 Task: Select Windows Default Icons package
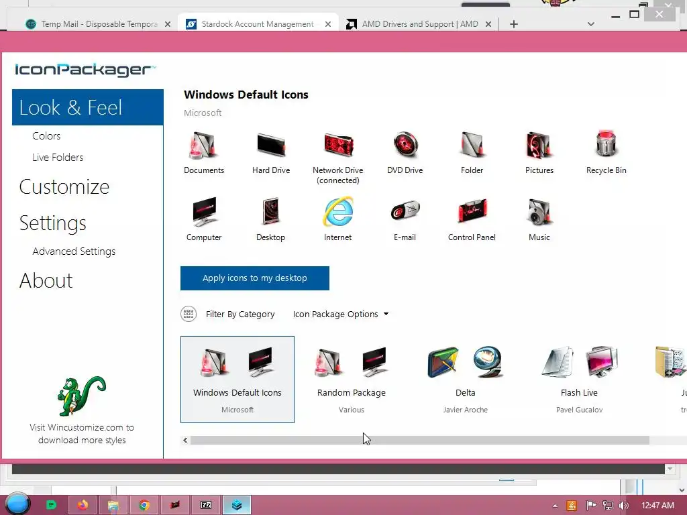[x=237, y=380]
